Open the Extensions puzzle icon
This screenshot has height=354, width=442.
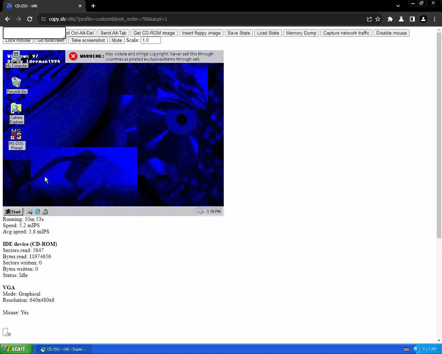coord(390,19)
